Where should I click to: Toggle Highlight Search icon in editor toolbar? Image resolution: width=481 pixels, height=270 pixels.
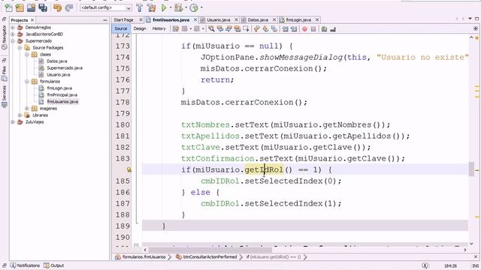coord(237,28)
